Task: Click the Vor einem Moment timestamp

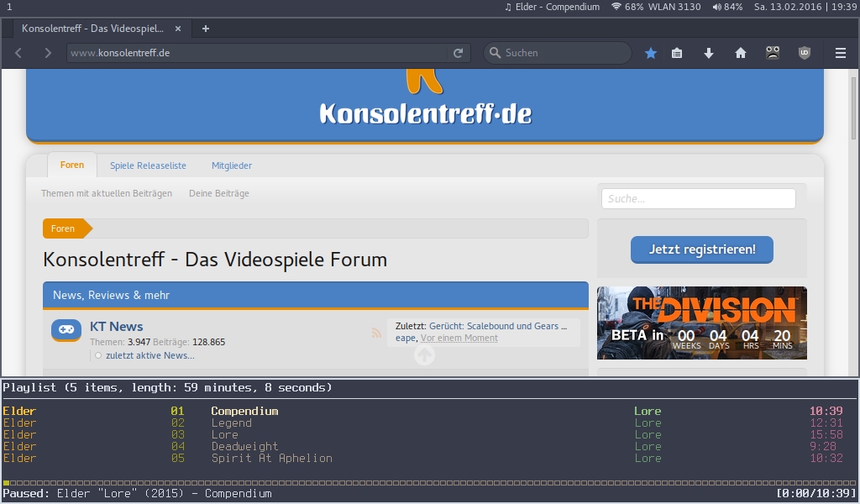Action: coord(459,339)
